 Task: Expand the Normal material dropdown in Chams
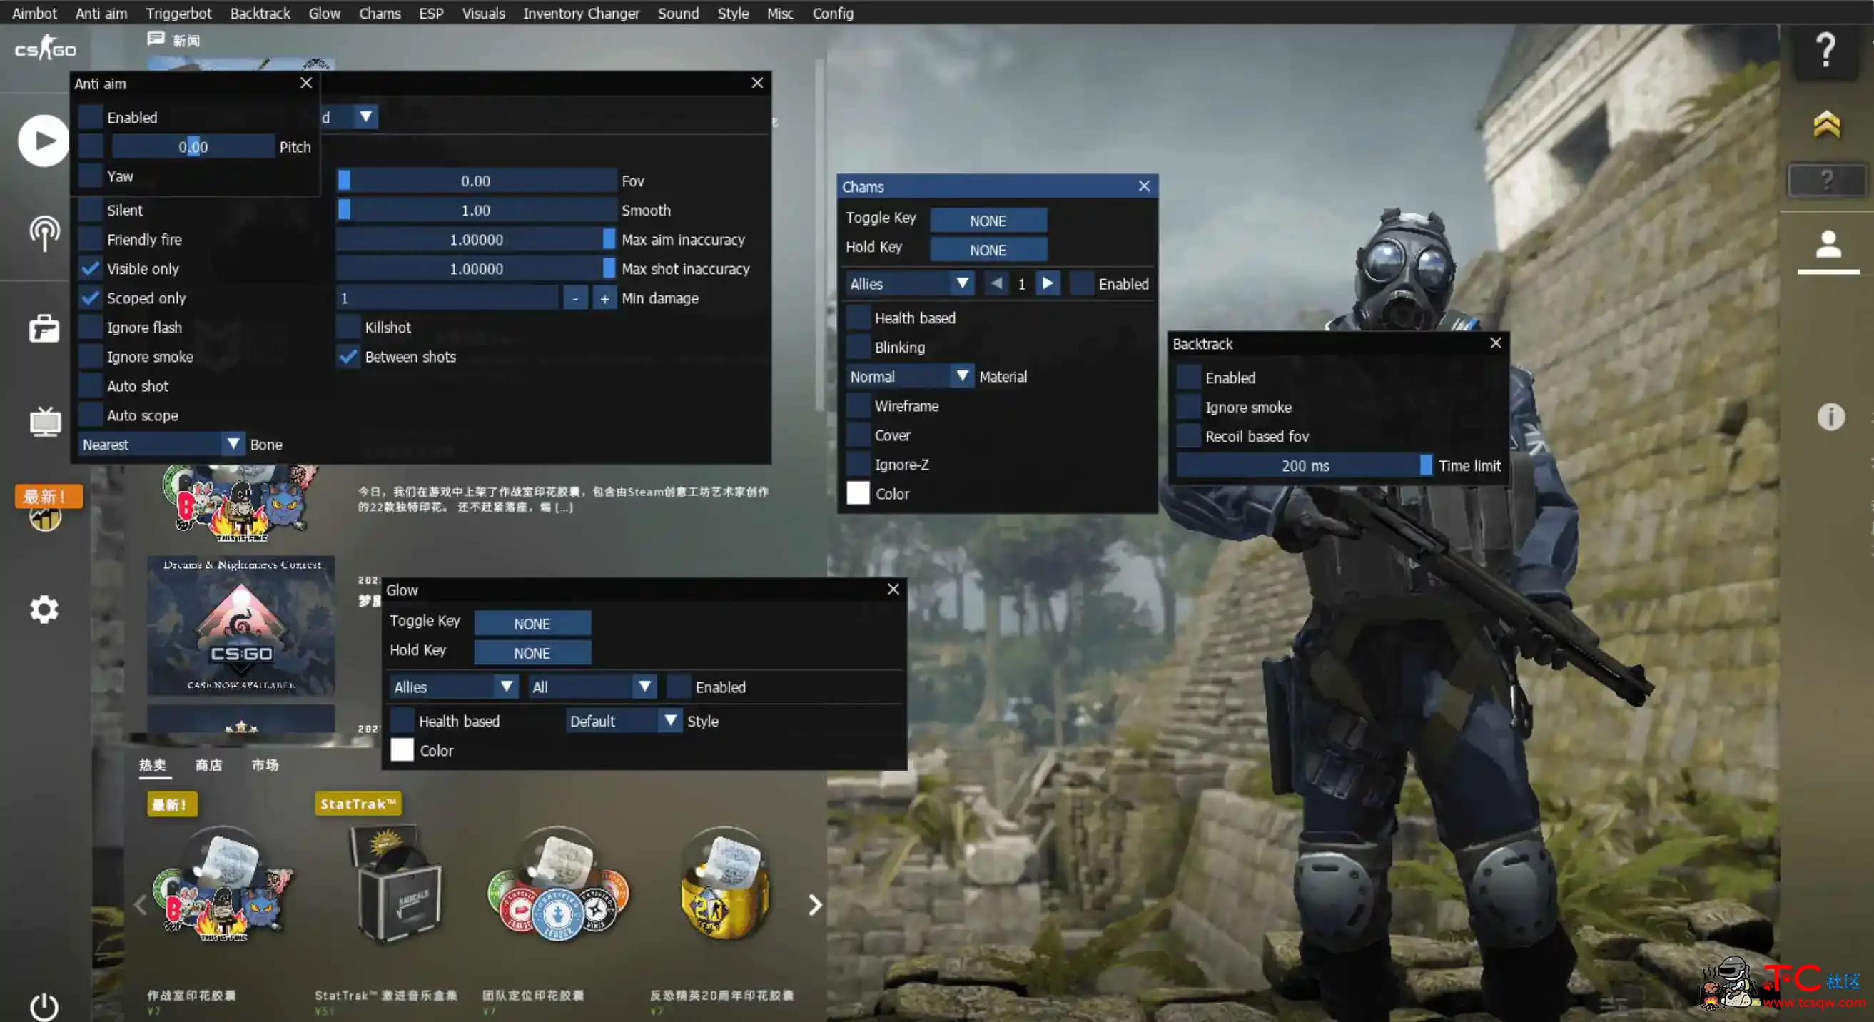(x=961, y=375)
